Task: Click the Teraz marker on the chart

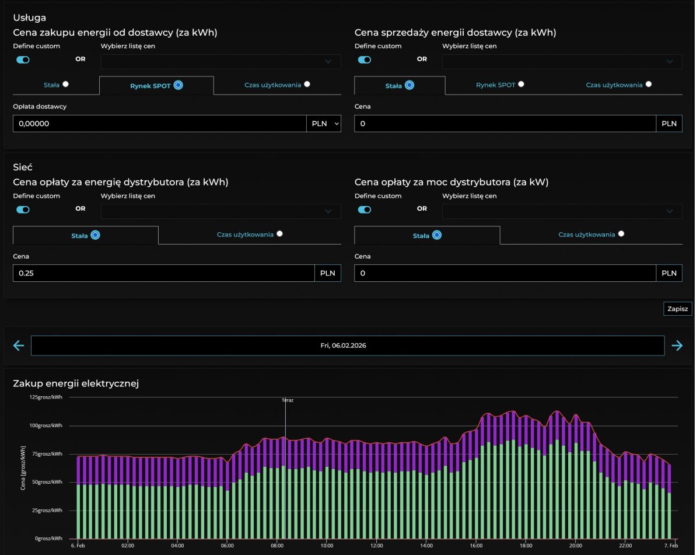Action: point(285,401)
